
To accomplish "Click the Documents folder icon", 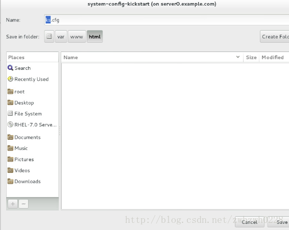I will pos(10,137).
